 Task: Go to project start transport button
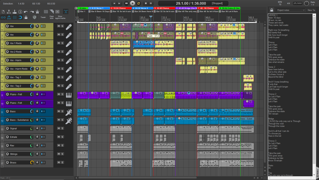tap(114, 3)
